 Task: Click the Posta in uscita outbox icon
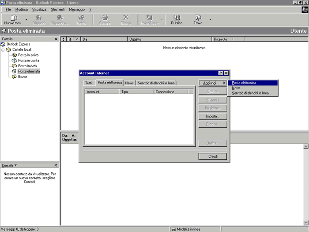pos(14,61)
